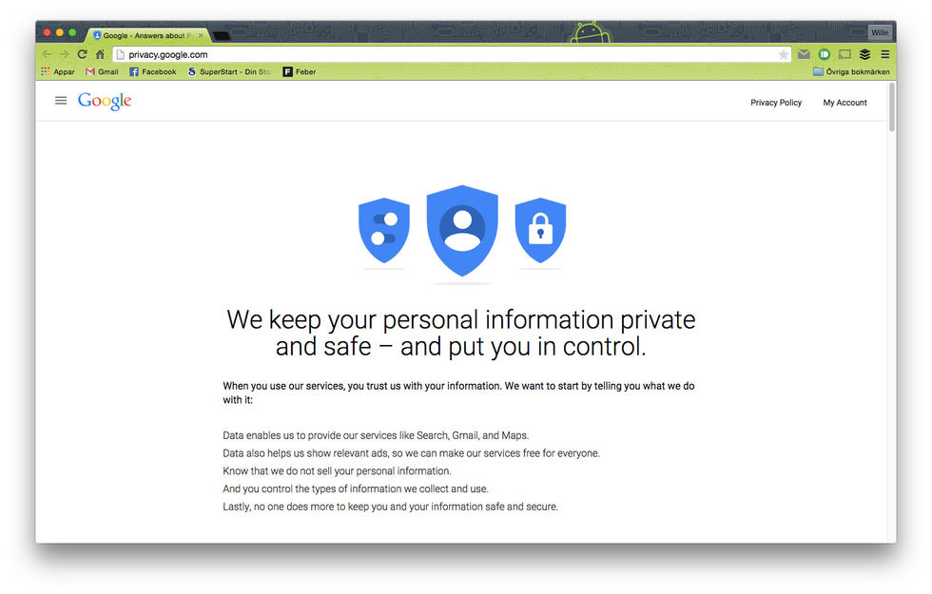This screenshot has height=594, width=932.
Task: Go to the browser home page icon
Action: pyautogui.click(x=100, y=54)
